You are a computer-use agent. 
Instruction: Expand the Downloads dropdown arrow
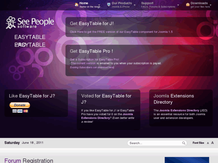click(211, 5)
